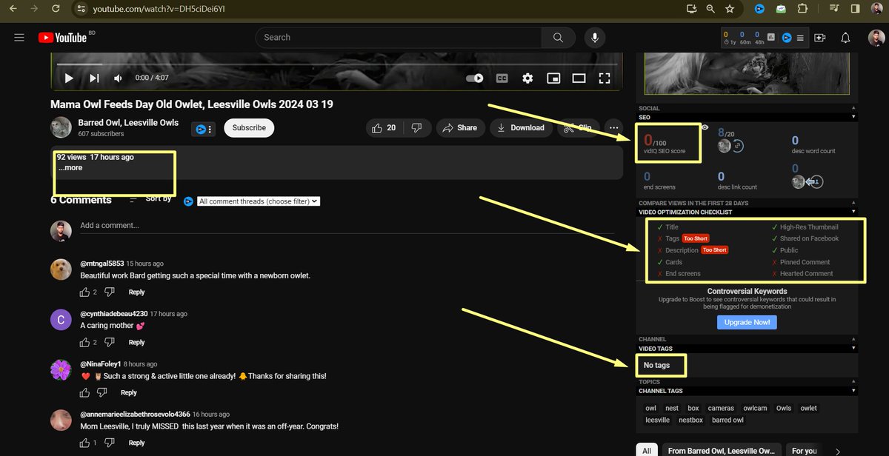Screen dimensions: 889x456
Task: Switch to the 'For you' channel videos tab
Action: [x=805, y=450]
